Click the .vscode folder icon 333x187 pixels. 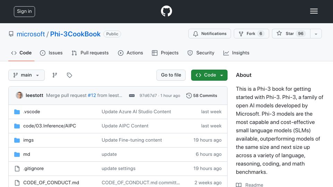click(17, 112)
